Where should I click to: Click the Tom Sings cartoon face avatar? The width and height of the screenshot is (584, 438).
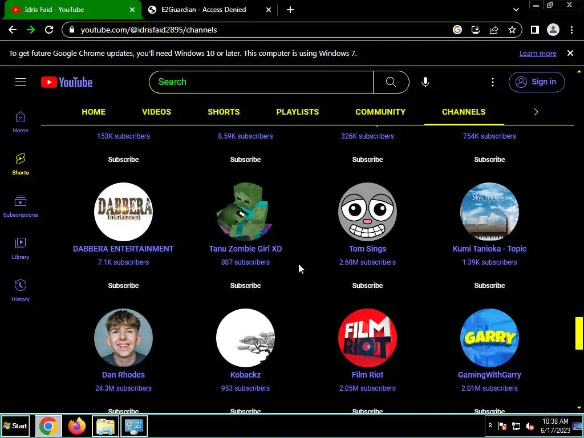coord(368,212)
